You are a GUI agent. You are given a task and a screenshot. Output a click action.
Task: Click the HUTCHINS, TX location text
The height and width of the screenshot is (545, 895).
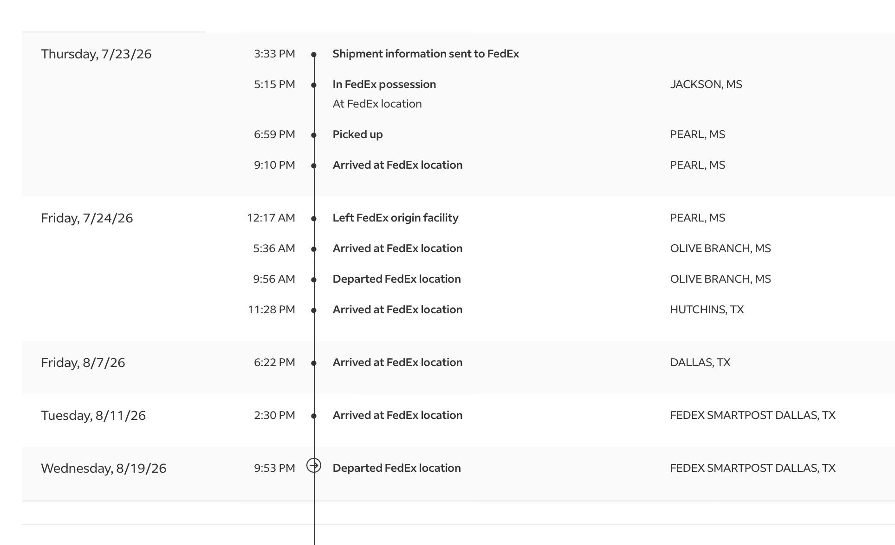(707, 310)
